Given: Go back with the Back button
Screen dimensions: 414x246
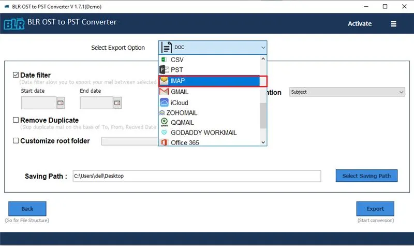Looking at the screenshot, I should click(x=27, y=209).
